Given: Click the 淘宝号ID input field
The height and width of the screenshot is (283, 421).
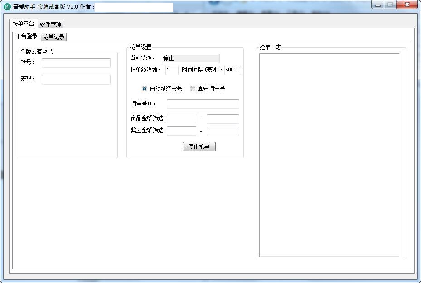Looking at the screenshot, I should 203,104.
